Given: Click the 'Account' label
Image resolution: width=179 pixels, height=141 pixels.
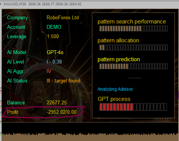Looking at the screenshot, I should point(16,27).
